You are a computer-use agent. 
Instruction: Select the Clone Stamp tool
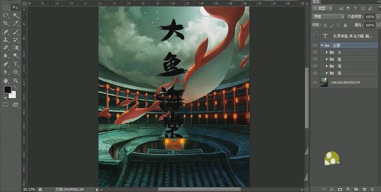click(6, 40)
